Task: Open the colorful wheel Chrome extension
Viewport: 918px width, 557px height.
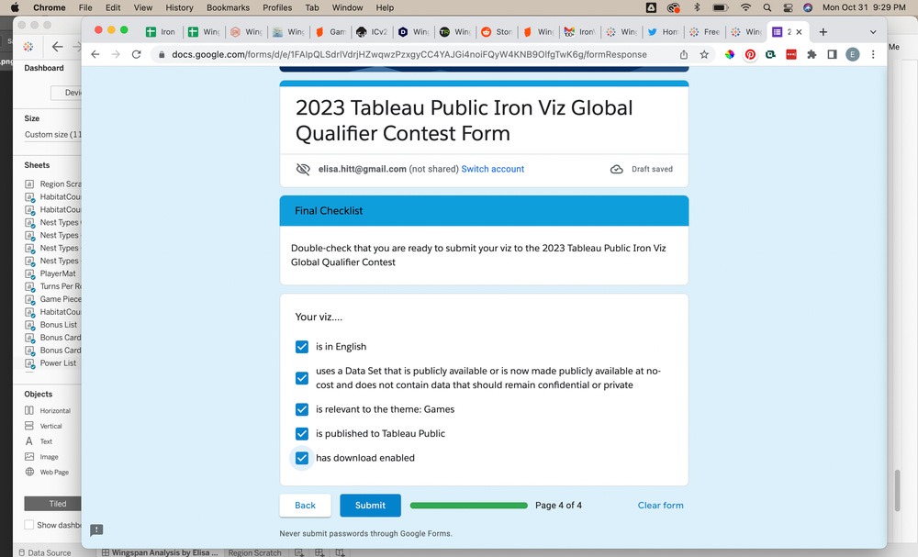Action: pyautogui.click(x=730, y=54)
